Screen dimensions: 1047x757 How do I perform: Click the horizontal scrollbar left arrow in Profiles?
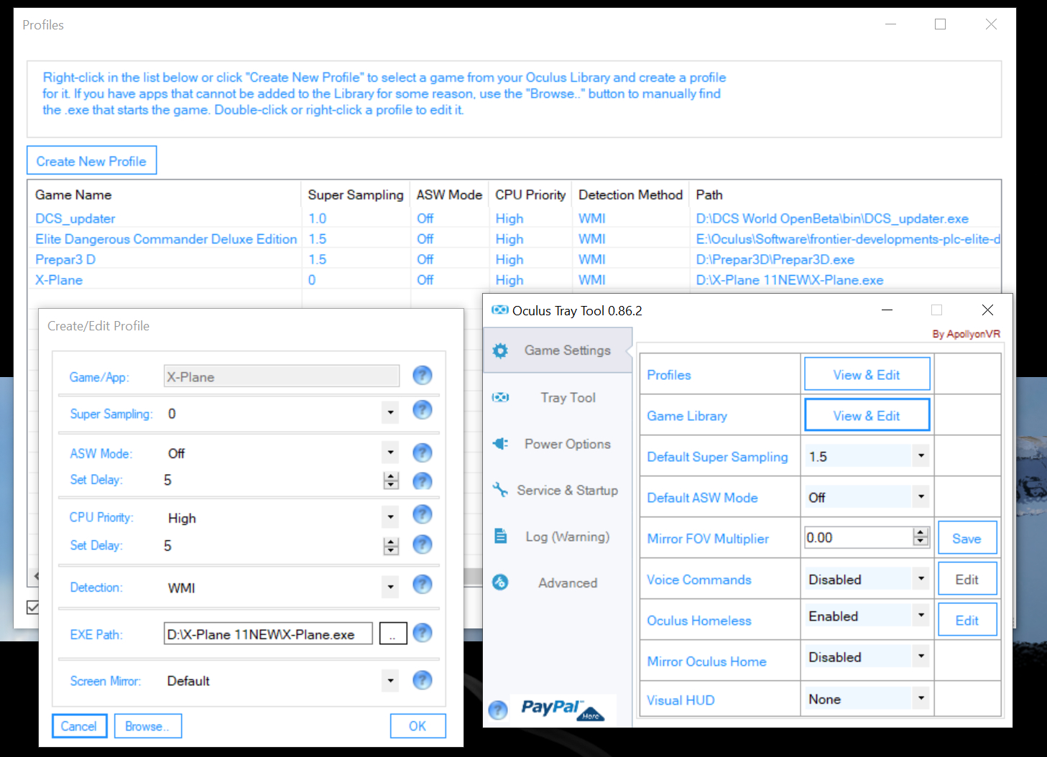[x=35, y=576]
